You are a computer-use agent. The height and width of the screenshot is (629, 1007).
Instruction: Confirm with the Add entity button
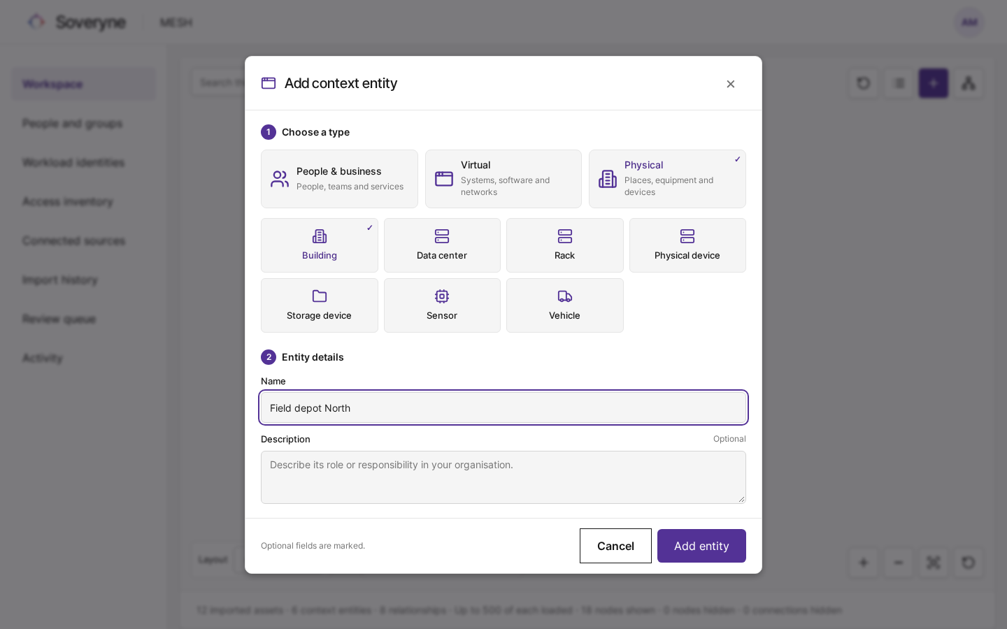701,546
